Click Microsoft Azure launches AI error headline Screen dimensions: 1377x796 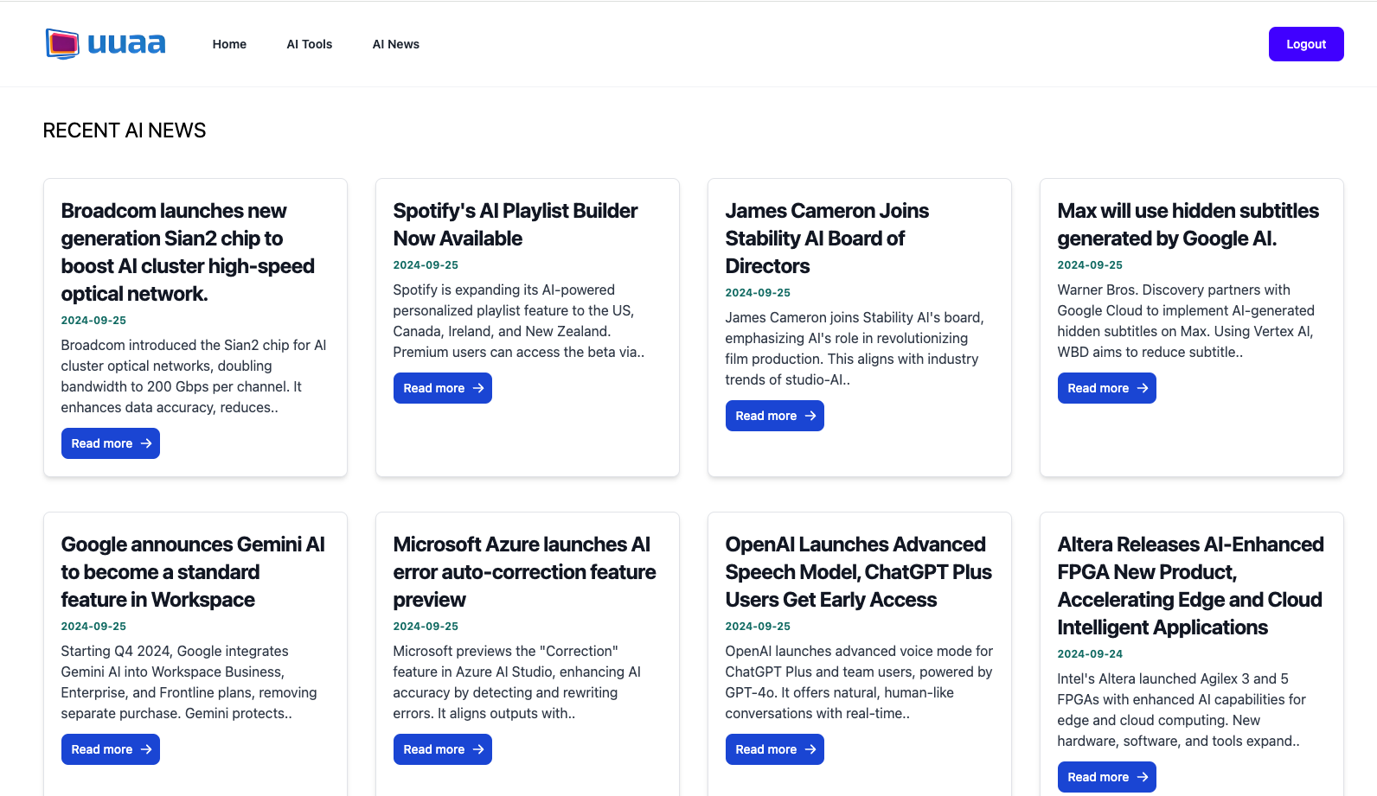pyautogui.click(x=524, y=572)
